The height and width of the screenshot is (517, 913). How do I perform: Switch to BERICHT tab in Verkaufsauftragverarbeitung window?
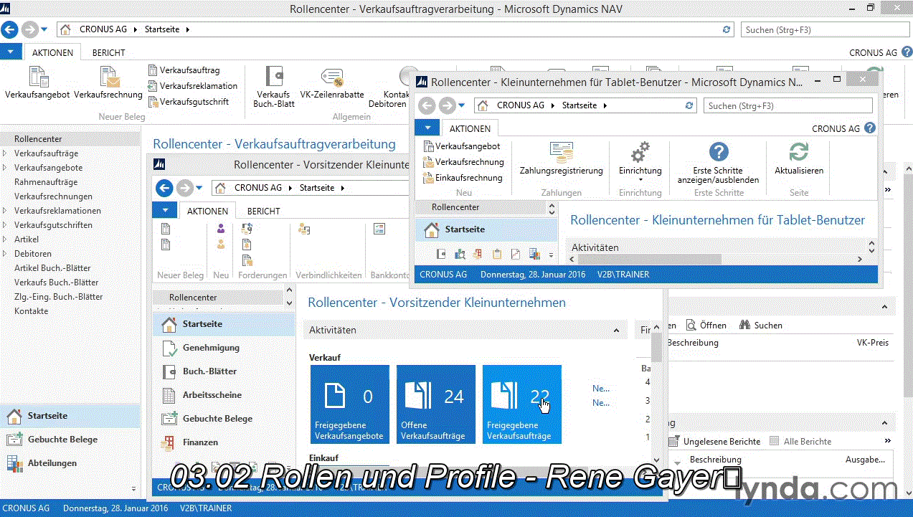coord(108,52)
